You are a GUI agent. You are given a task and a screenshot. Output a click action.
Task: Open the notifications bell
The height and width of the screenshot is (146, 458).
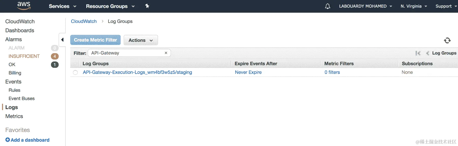point(328,6)
